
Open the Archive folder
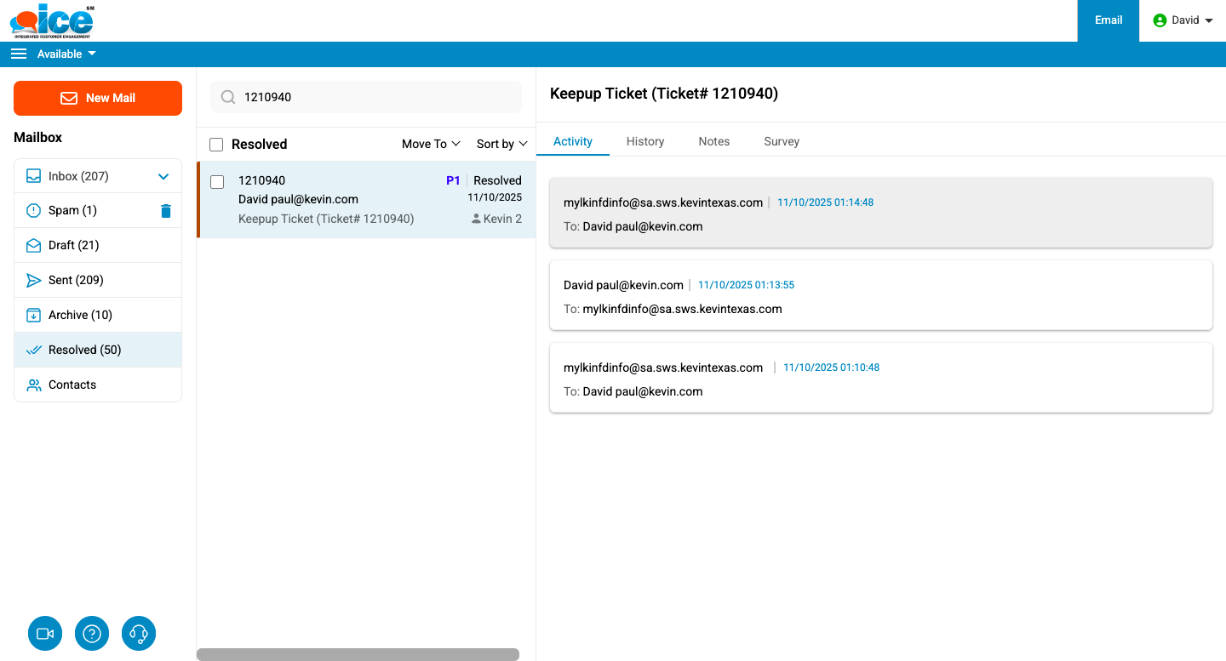[x=80, y=315]
